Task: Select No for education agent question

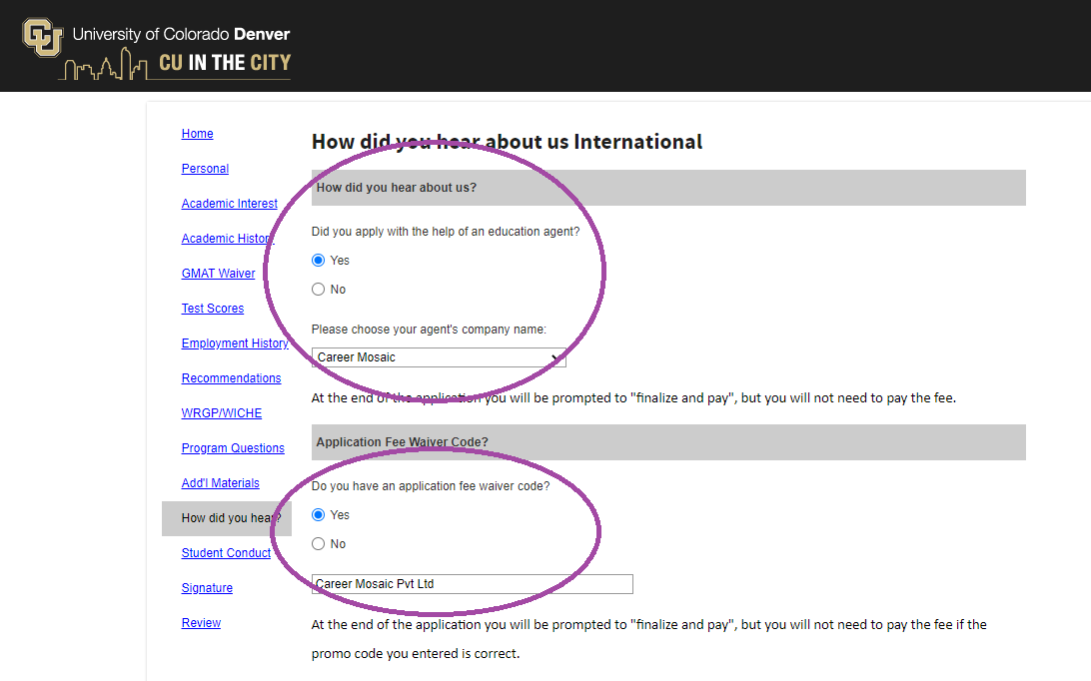Action: click(x=318, y=290)
